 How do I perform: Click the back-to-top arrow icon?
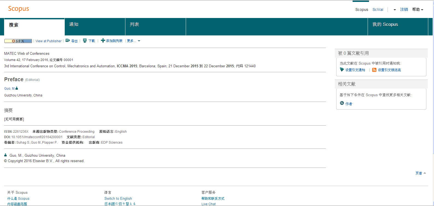[x=425, y=173]
